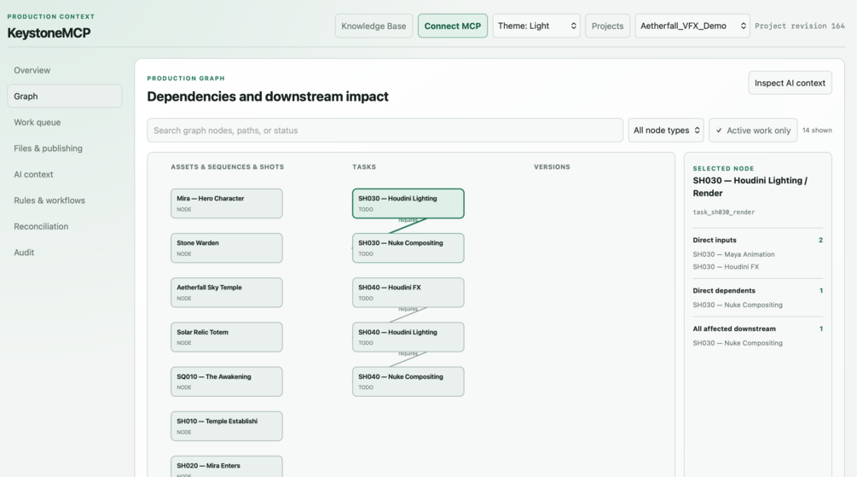Select the SH040 — Houdini Lighting task node
Screen dimensions: 857x477
click(x=408, y=337)
